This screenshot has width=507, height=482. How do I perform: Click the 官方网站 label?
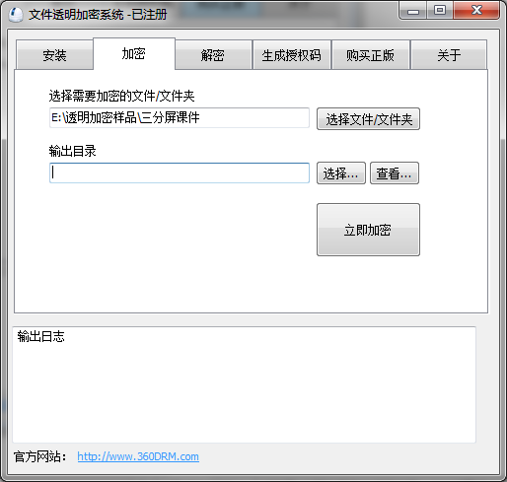[39, 456]
